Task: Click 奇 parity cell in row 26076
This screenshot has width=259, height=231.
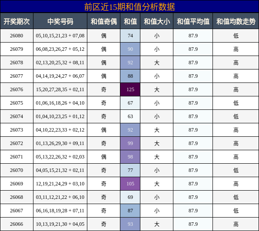Action: click(103, 89)
